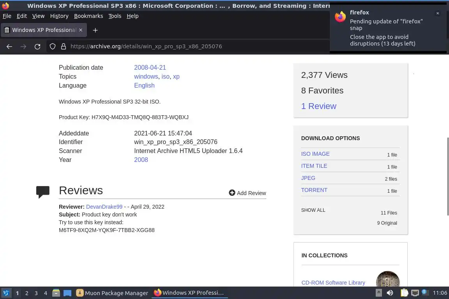Viewport: 449px width, 299px height.
Task: Click the product key text H7X9Q-M4D33-TMQ8Q-883T3-WQBXJ
Action: click(140, 117)
